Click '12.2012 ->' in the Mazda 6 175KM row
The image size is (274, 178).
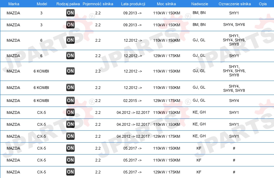click(x=133, y=56)
